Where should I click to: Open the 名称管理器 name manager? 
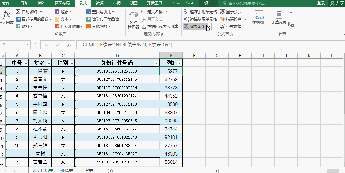[x=134, y=20]
